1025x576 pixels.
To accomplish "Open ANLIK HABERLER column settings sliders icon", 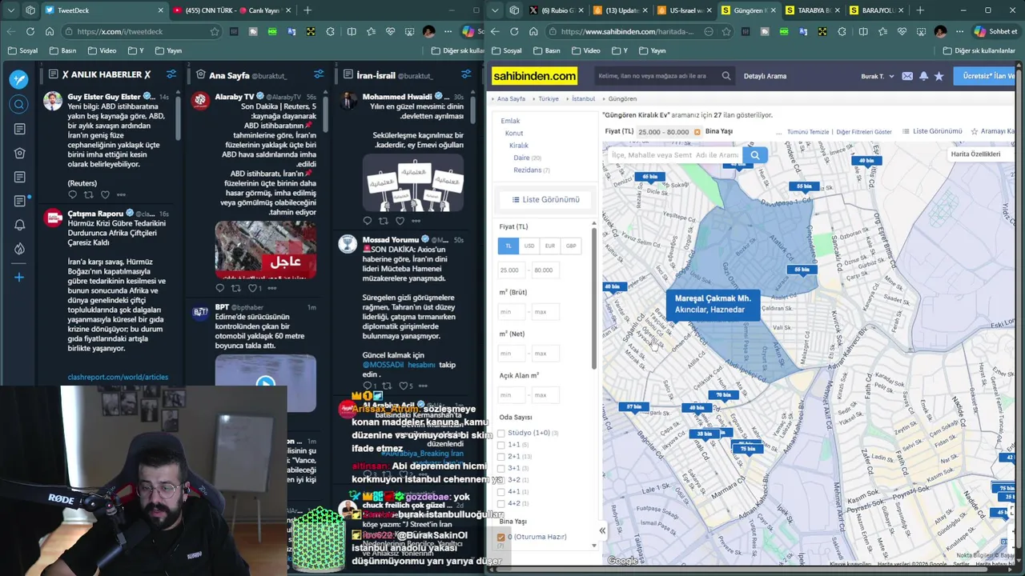I will click(x=171, y=74).
